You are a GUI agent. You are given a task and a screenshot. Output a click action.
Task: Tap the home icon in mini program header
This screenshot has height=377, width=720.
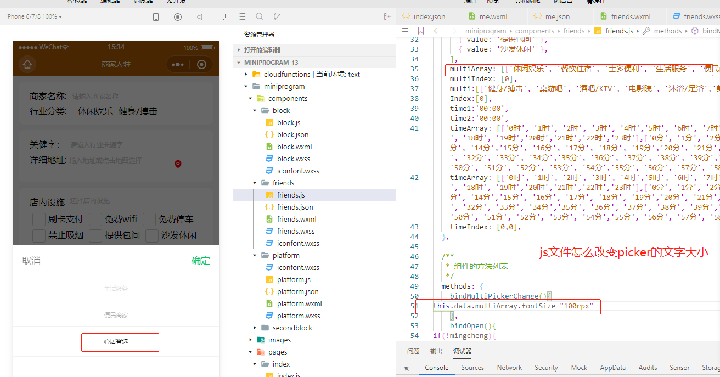pos(27,64)
